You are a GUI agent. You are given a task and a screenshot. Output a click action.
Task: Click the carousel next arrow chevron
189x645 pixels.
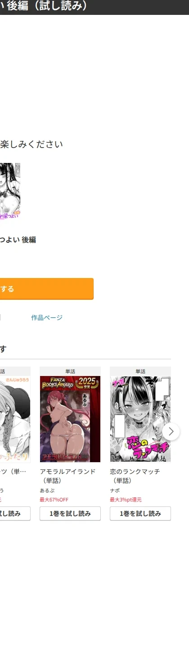click(171, 432)
